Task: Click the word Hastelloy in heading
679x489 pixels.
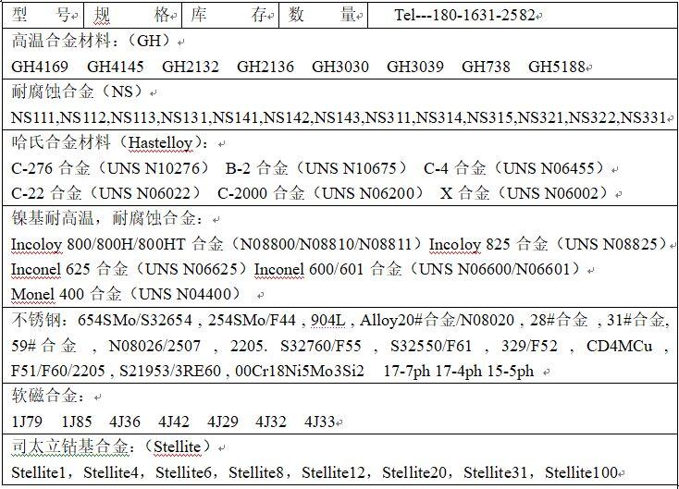Action: coord(160,142)
